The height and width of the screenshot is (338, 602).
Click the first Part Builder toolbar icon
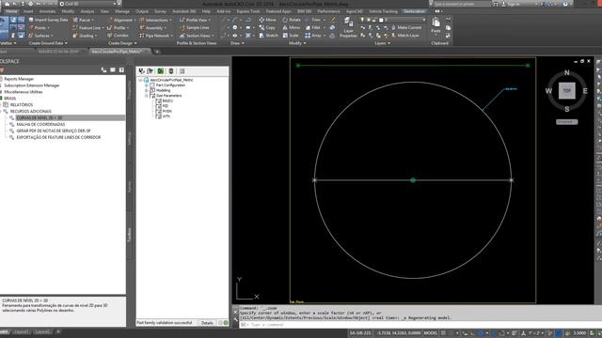[142, 71]
